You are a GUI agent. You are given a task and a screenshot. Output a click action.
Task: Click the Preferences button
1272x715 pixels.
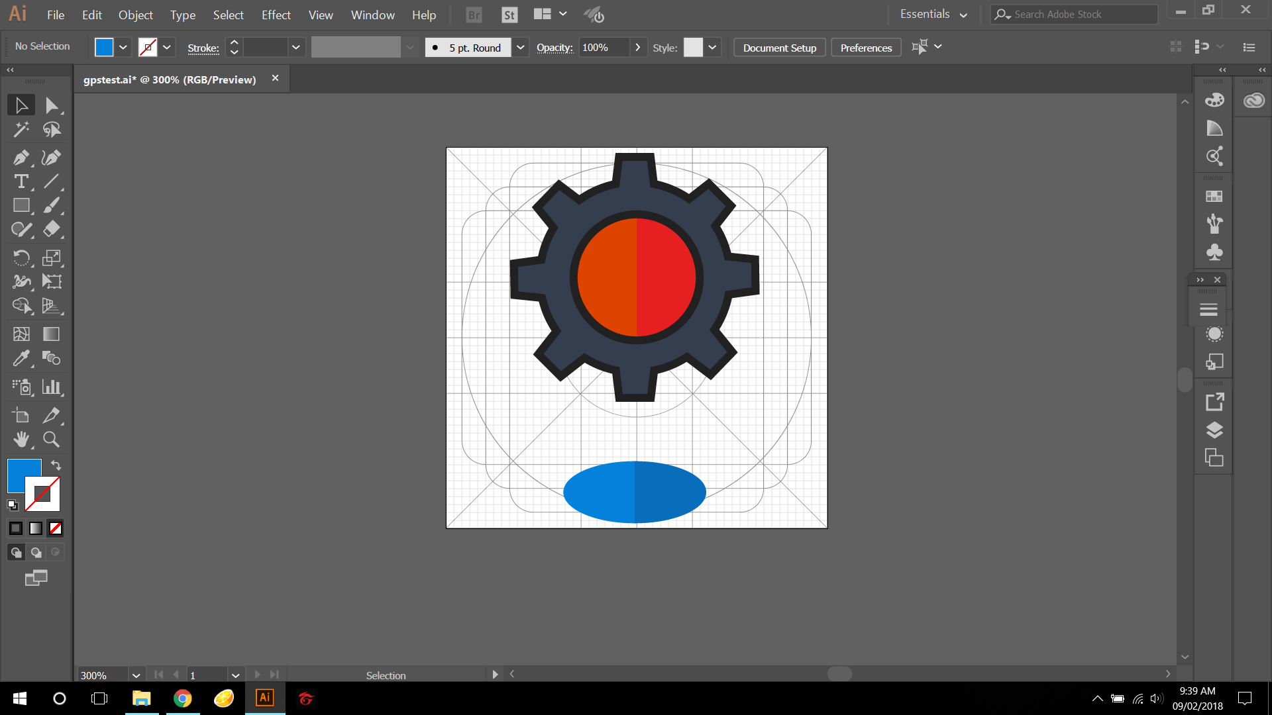pos(866,48)
